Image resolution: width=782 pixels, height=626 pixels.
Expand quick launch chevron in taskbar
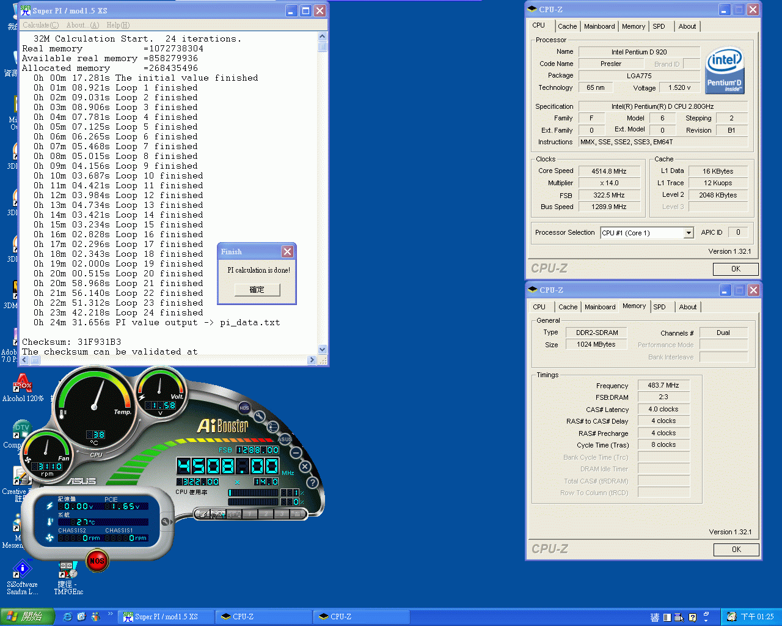[x=111, y=614]
